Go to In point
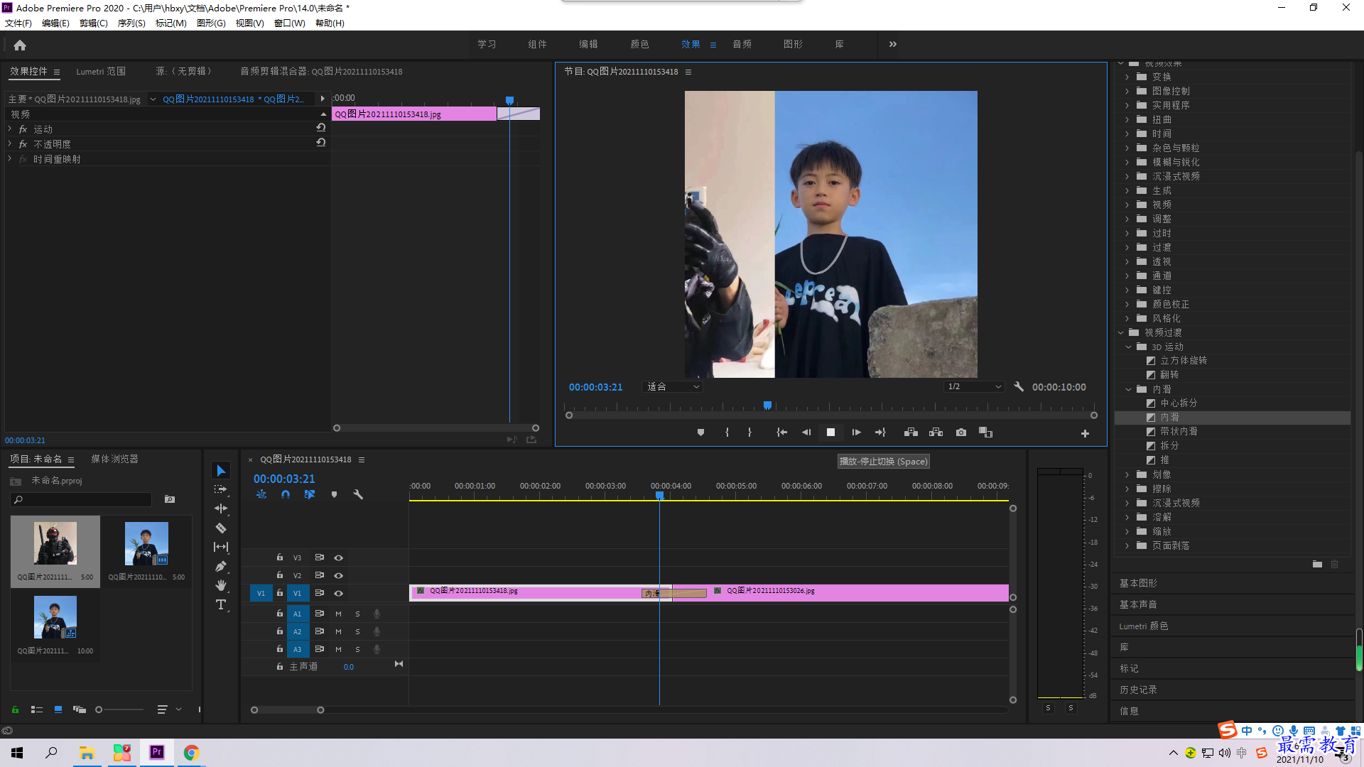The height and width of the screenshot is (767, 1364). point(781,433)
